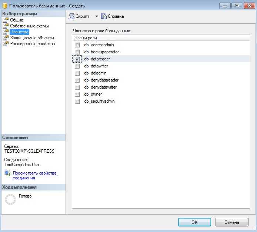The image size is (257, 232).
Task: Select the Собственные схемы page icon
Action: [x=5, y=26]
